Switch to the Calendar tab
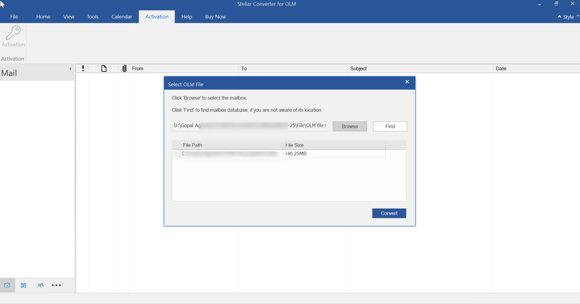The width and height of the screenshot is (580, 304). tap(122, 17)
